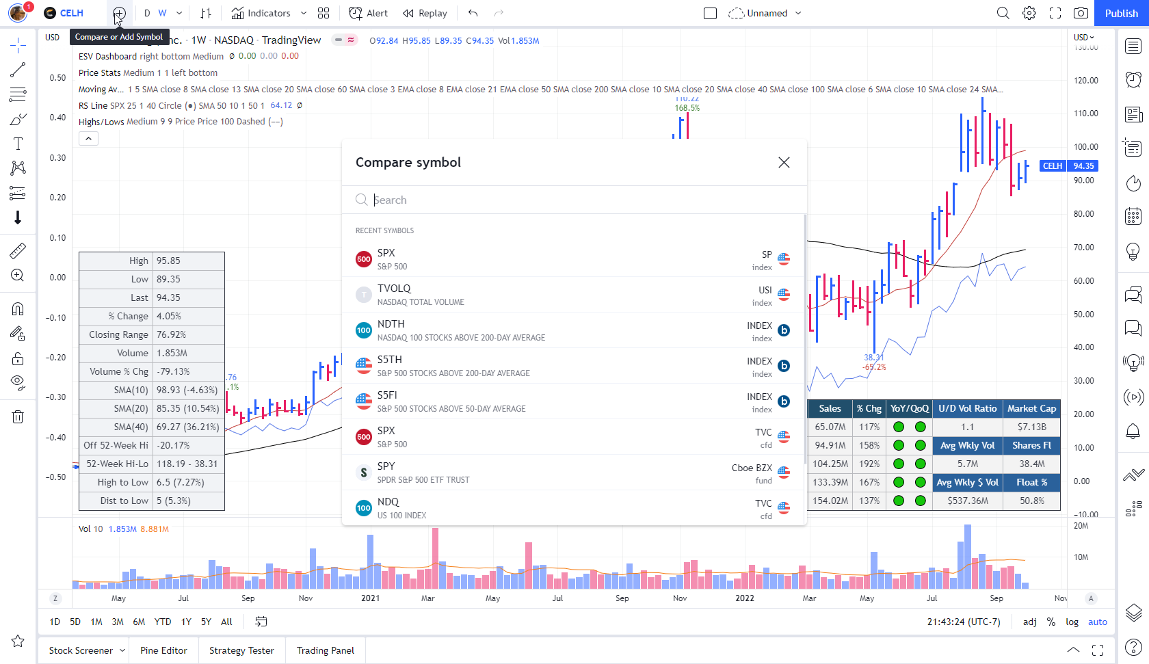Image resolution: width=1149 pixels, height=664 pixels.
Task: Open the Trading Panel tab
Action: click(x=326, y=650)
